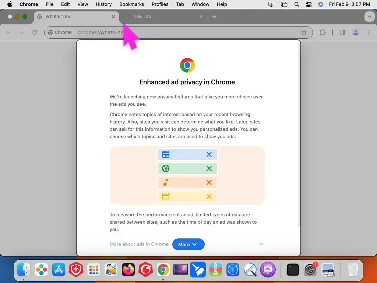Viewport: 377px width, 283px height.
Task: Open the Extensions puzzle icon
Action: click(323, 32)
